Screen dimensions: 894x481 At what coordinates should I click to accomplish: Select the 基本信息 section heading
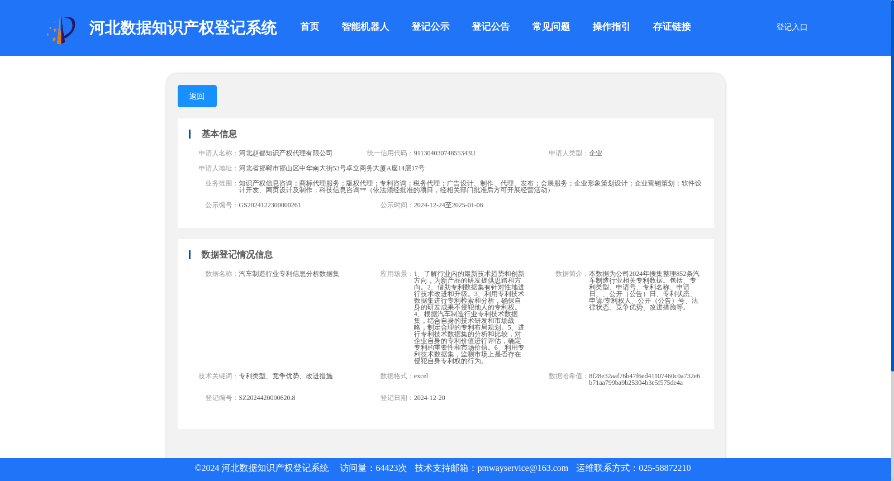point(219,134)
